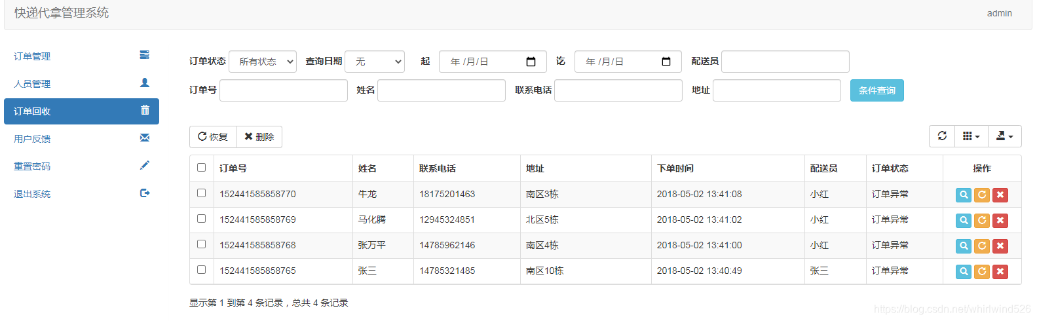1037x321 pixels.
Task: Click the 订单管理 list icon
Action: tap(145, 55)
